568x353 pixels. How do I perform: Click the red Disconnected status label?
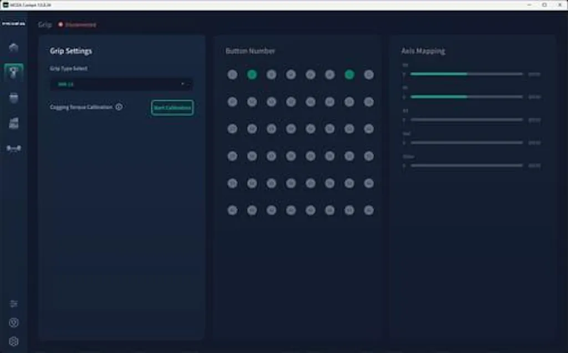click(77, 25)
